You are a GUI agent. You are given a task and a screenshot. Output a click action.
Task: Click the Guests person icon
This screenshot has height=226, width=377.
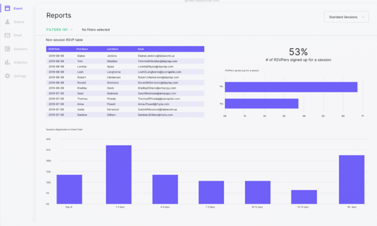click(8, 22)
